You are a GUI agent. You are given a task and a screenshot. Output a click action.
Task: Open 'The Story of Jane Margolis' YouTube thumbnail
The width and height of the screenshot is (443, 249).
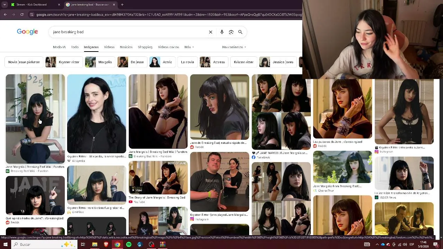(x=158, y=178)
